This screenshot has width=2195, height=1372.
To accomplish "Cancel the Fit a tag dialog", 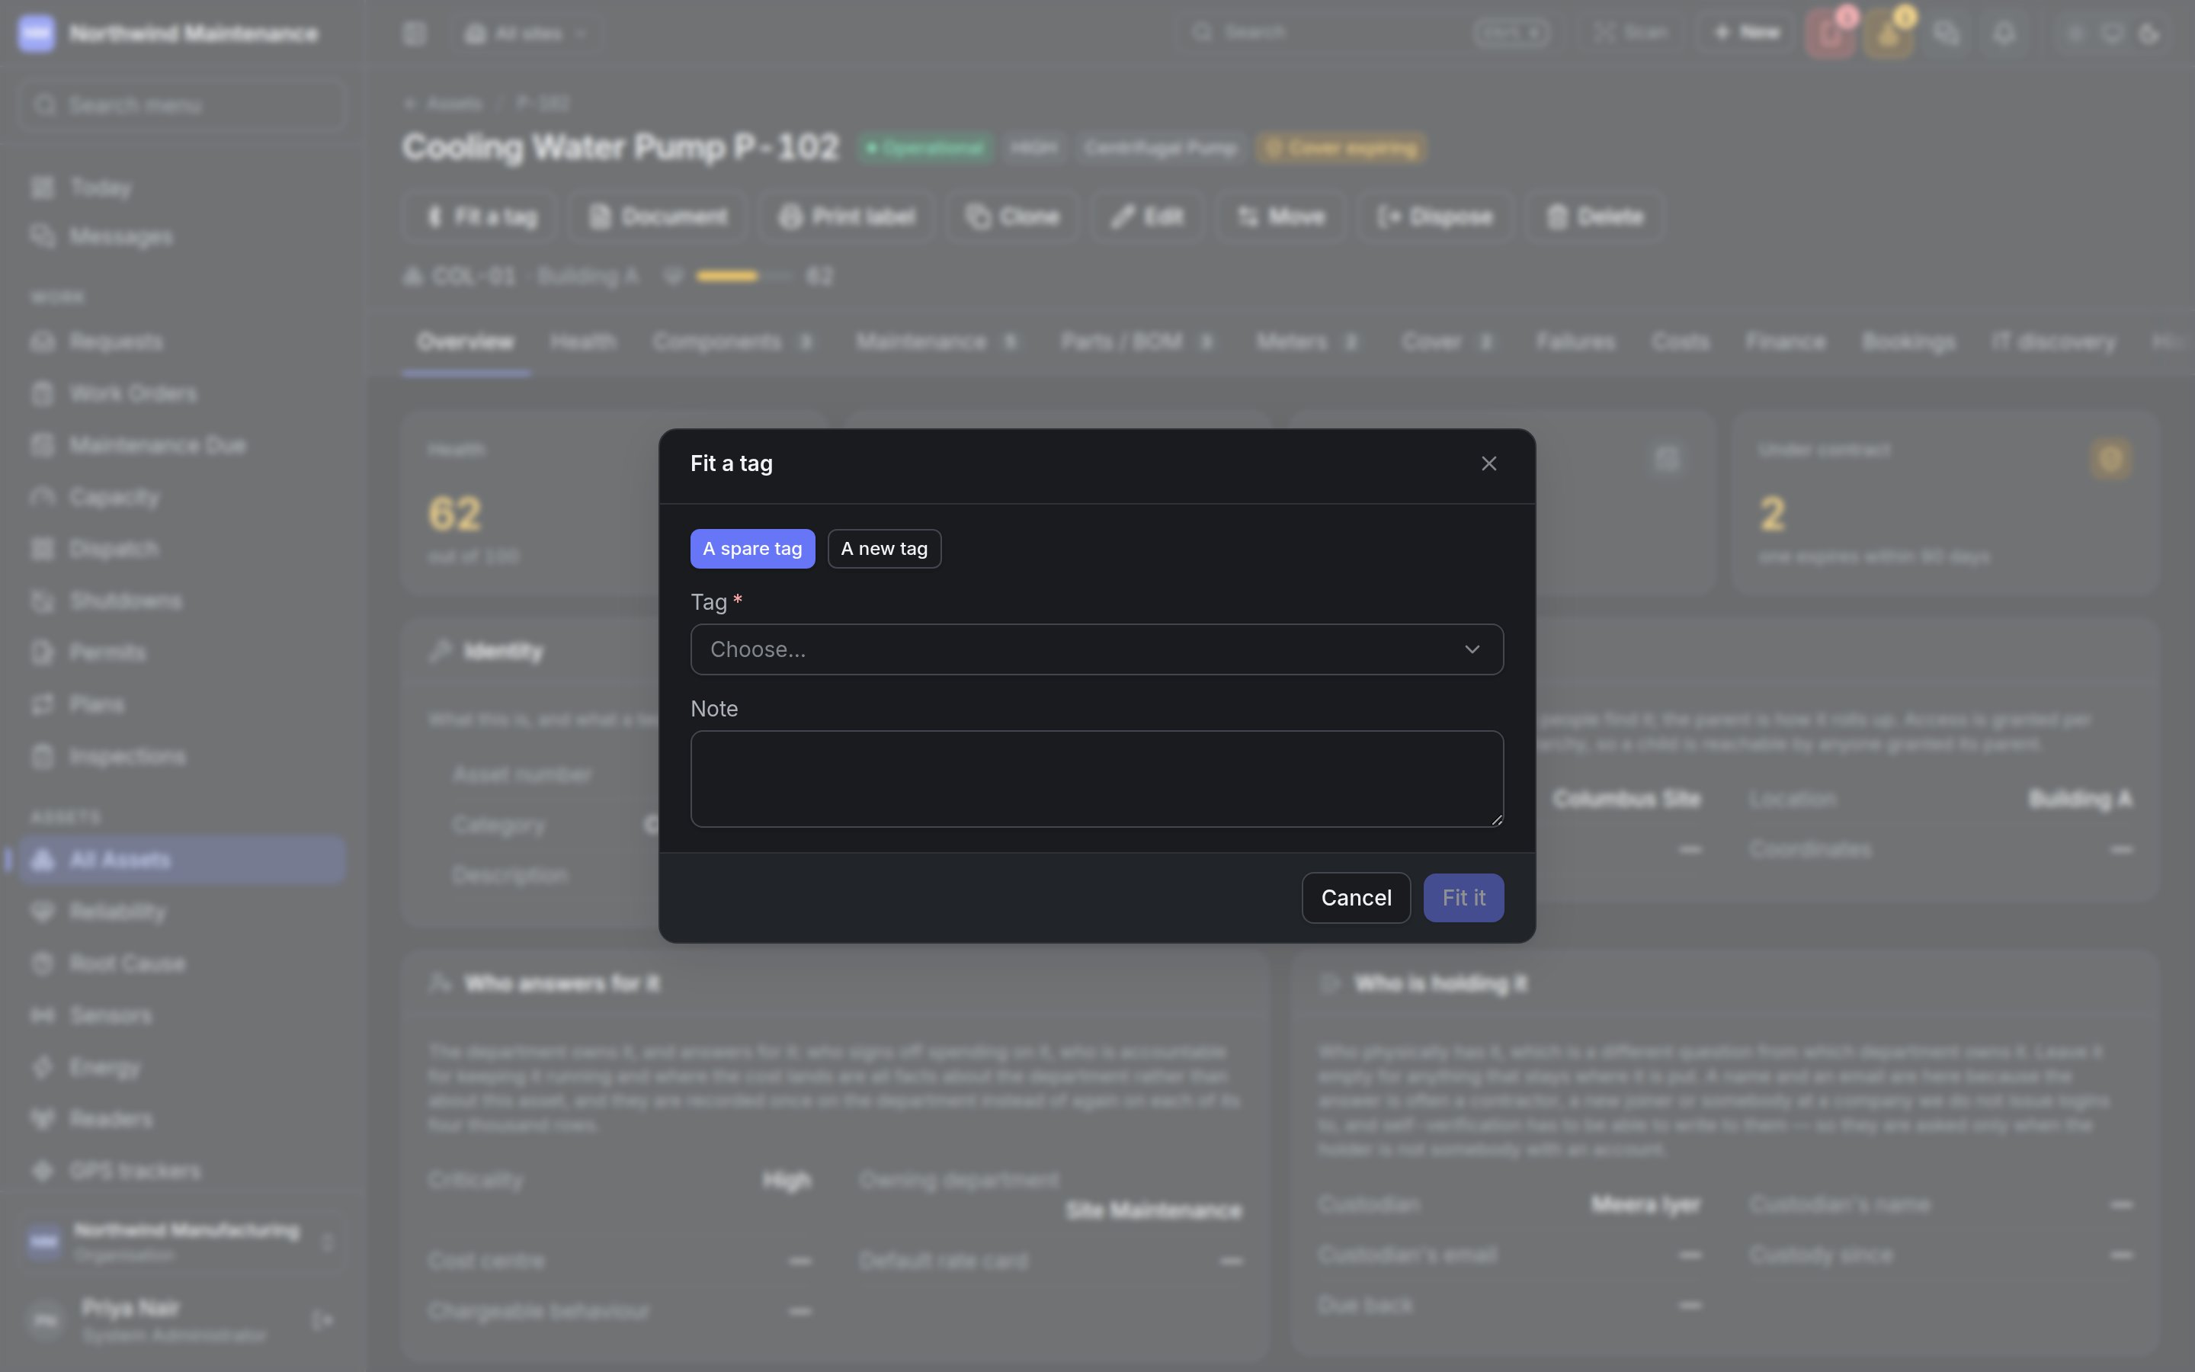I will 1356,899.
